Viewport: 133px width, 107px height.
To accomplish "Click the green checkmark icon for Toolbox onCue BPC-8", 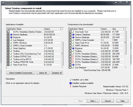I will pyautogui.click(x=11, y=59).
